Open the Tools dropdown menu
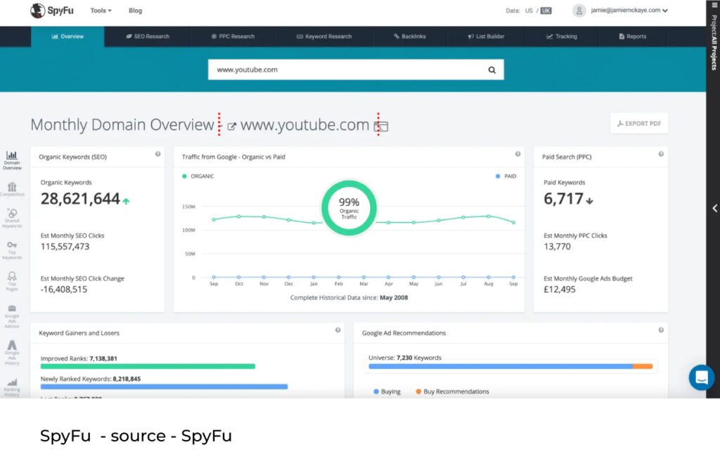The width and height of the screenshot is (720, 466). (101, 11)
